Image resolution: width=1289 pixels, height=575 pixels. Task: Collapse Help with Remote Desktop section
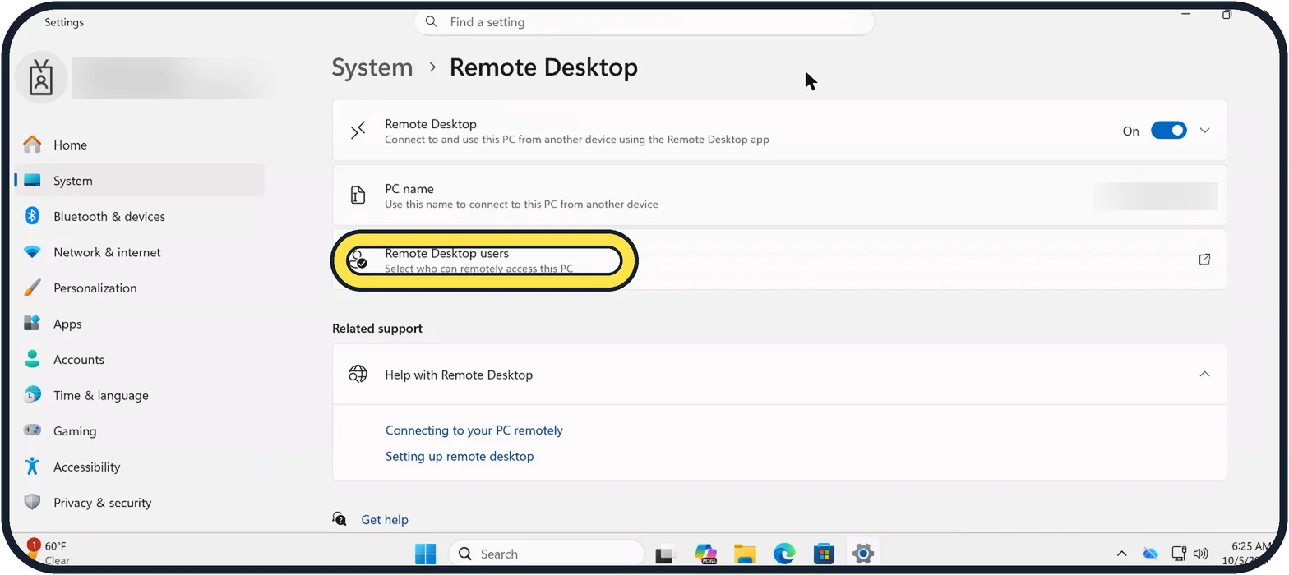tap(1204, 375)
